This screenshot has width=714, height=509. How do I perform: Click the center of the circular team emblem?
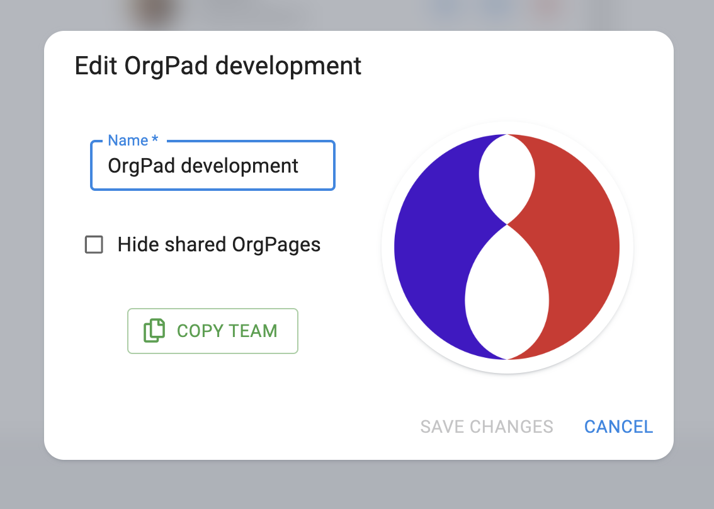coord(506,247)
